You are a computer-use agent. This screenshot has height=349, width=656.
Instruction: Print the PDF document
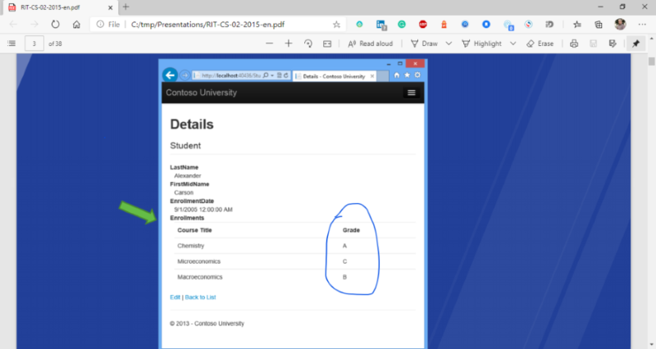pyautogui.click(x=574, y=43)
